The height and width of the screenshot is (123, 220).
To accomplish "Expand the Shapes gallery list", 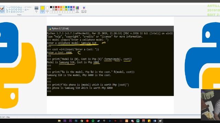I will 23,12.
